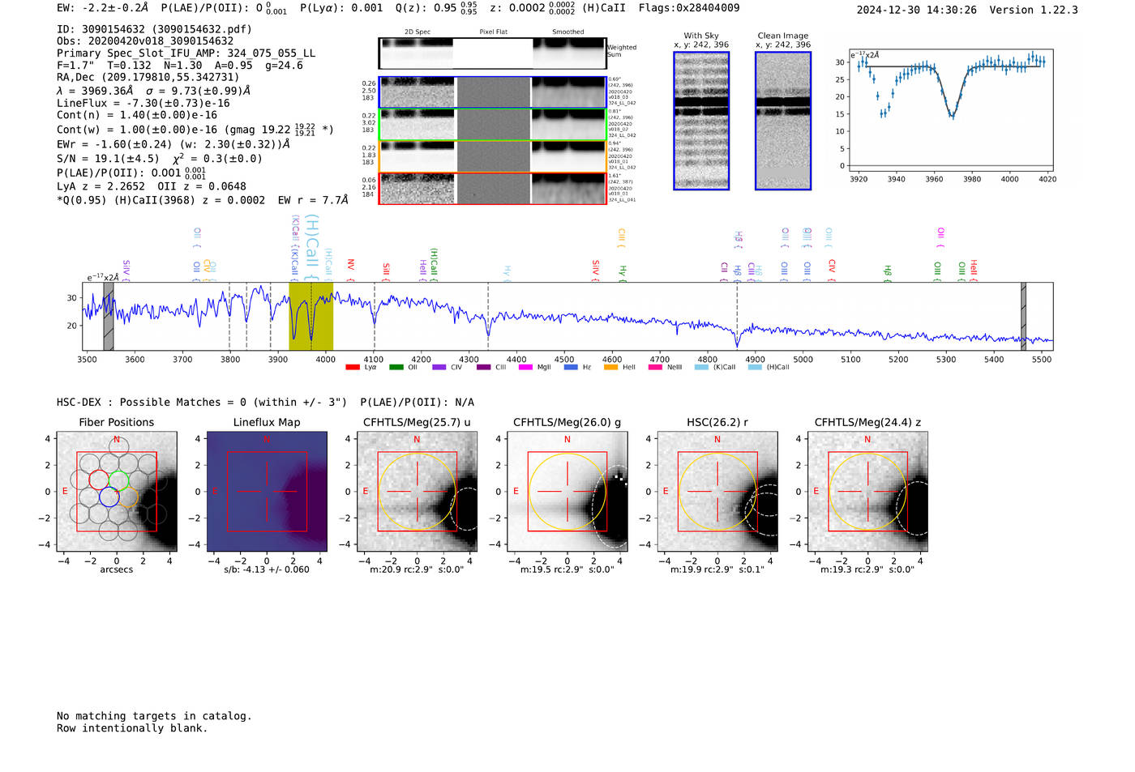
Task: Open the Fiber Positions image
Action: [x=117, y=492]
